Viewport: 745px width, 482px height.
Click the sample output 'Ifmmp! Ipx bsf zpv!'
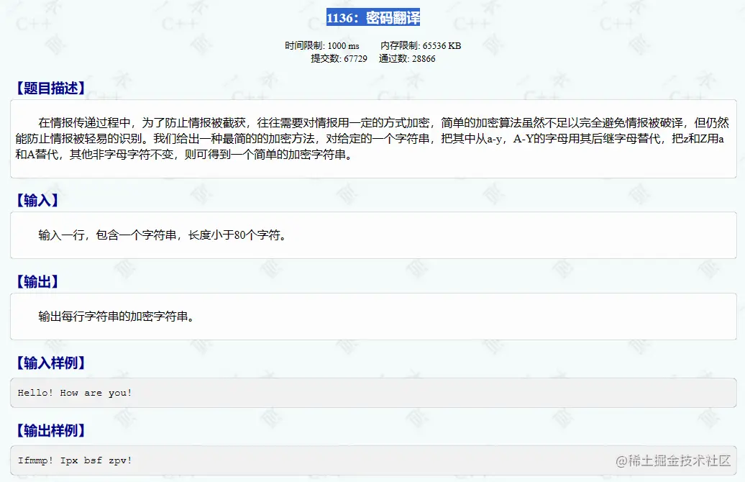[x=75, y=460]
